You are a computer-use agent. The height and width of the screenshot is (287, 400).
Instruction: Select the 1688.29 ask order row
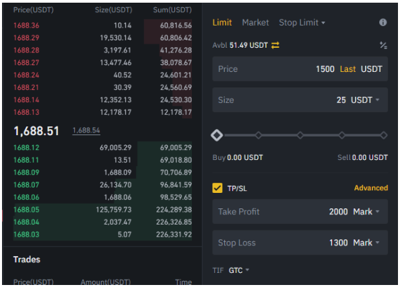click(x=102, y=38)
